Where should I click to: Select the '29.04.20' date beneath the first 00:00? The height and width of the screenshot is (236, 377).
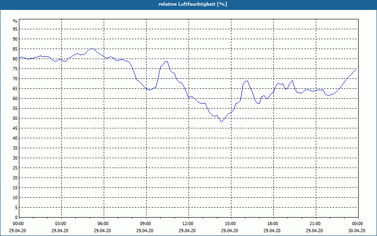[x=17, y=231]
